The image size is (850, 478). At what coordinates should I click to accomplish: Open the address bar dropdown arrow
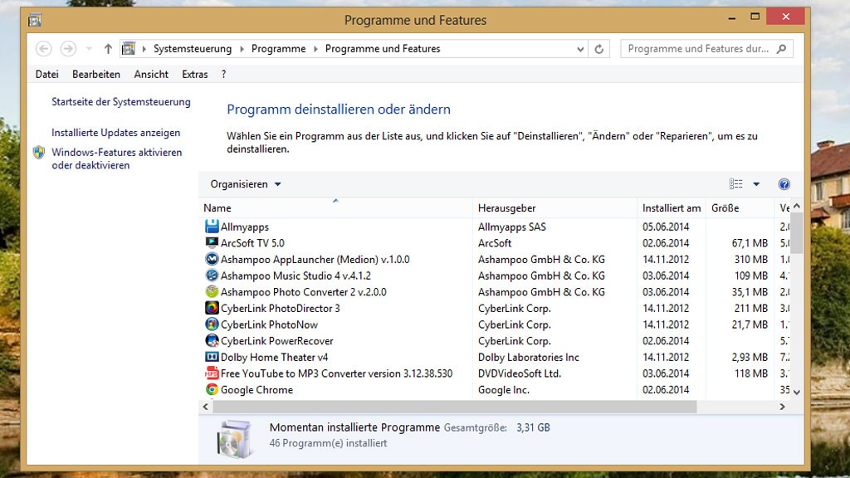(580, 48)
